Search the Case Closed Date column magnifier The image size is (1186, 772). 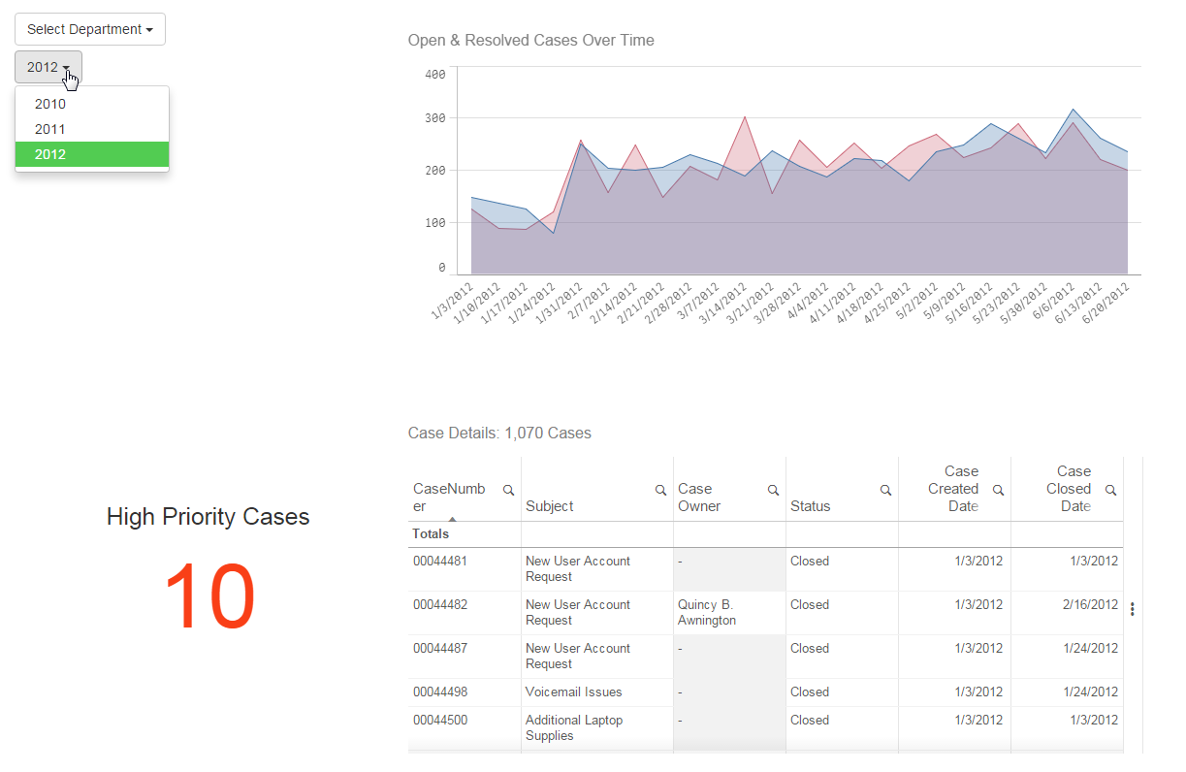1110,491
